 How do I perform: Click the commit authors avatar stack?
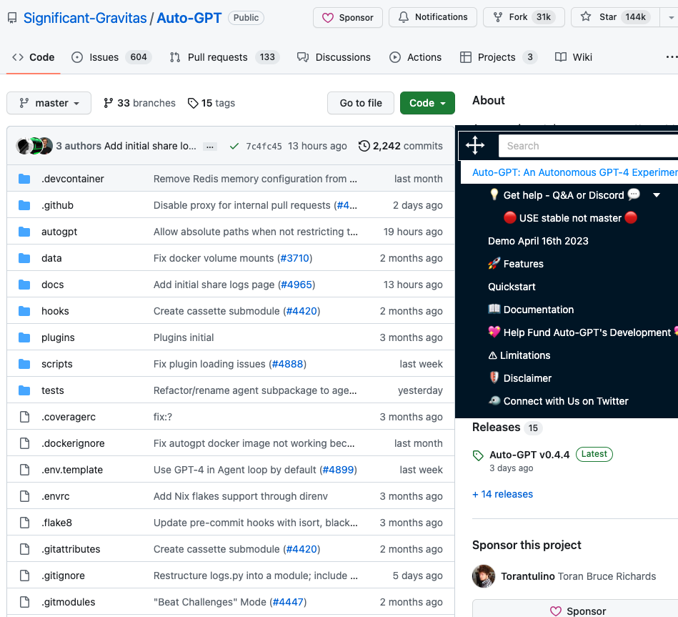[x=34, y=146]
